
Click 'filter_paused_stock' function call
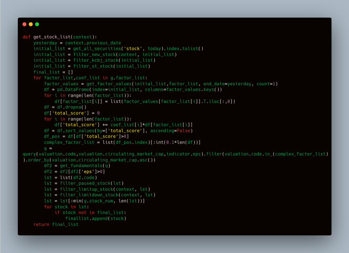[85, 183]
